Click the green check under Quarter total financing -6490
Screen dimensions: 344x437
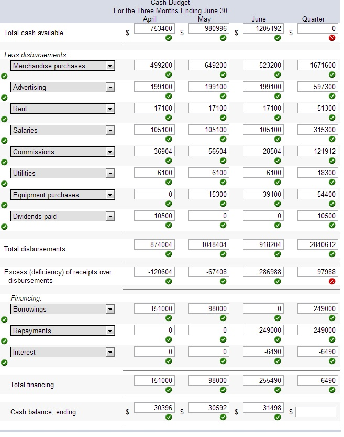(x=332, y=390)
